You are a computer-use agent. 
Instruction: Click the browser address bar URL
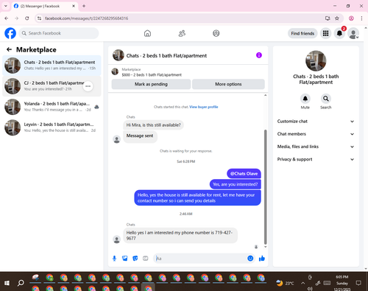click(x=86, y=18)
